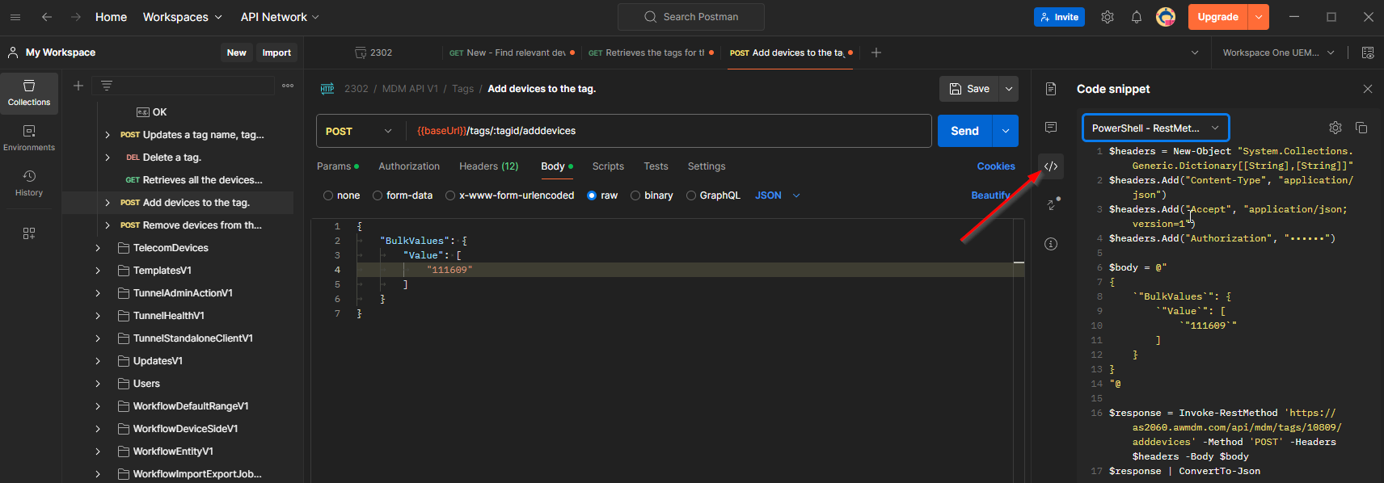Click the Beautify link

point(990,195)
